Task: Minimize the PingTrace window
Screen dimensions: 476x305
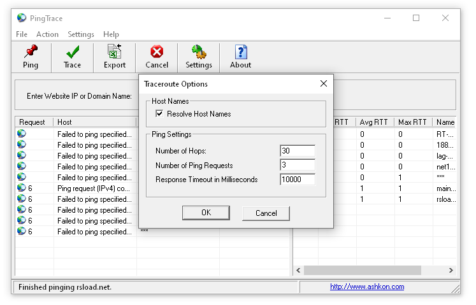Action: (387, 18)
